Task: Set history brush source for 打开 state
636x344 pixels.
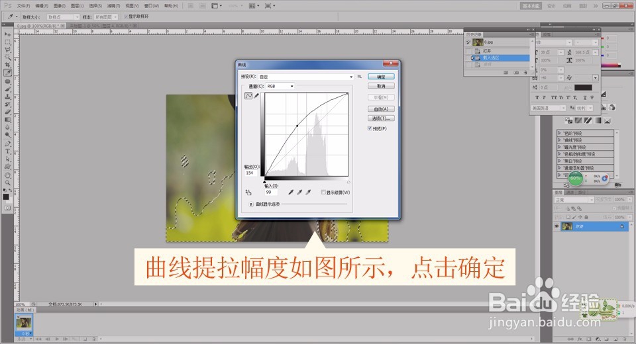Action: pyautogui.click(x=468, y=51)
